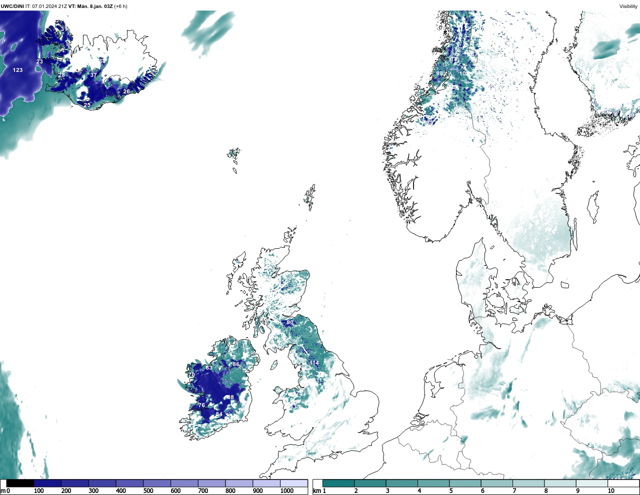640x495 pixels.
Task: Click the legend swatch between 200 and 300
Action: (75, 484)
